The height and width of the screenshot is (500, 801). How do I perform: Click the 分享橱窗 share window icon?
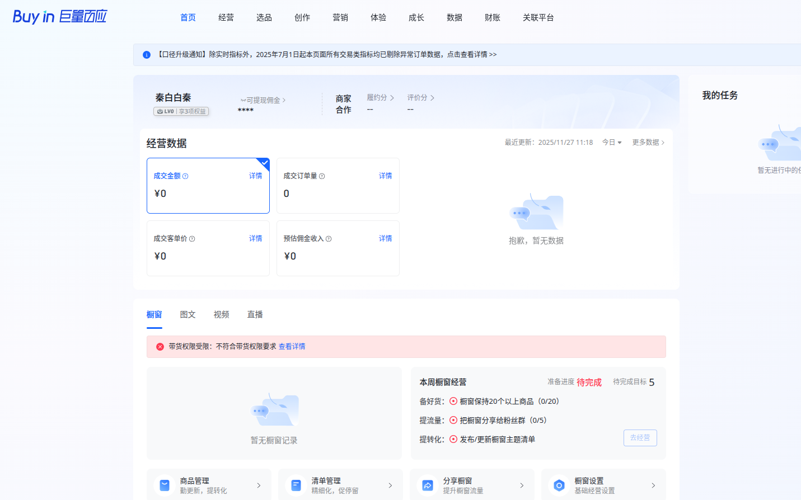427,485
